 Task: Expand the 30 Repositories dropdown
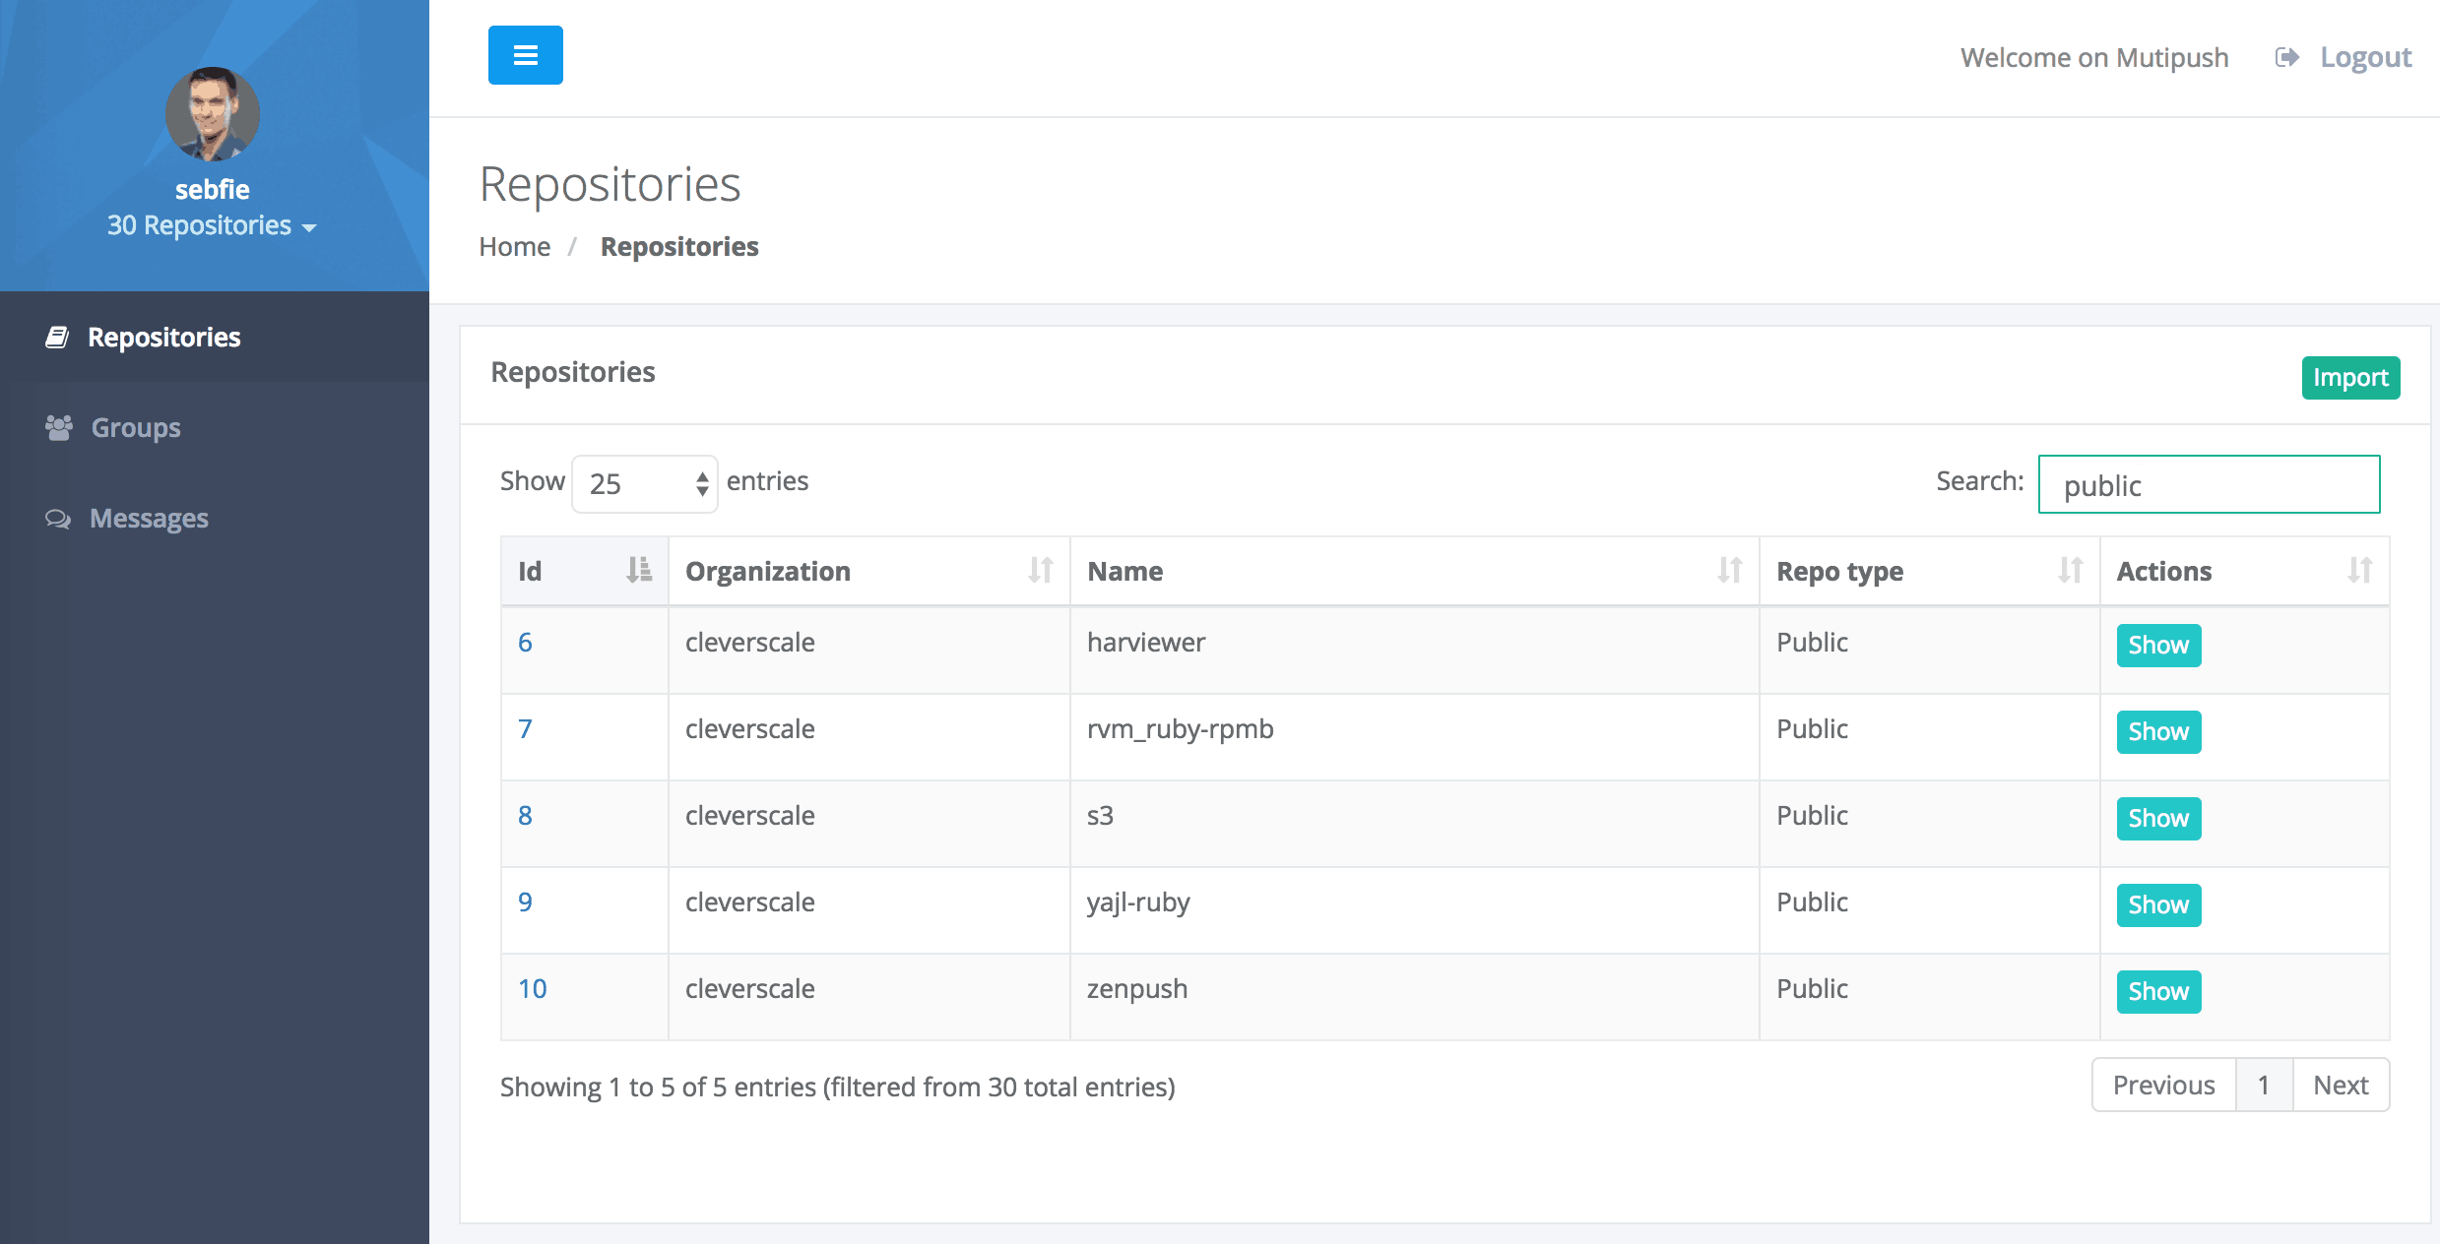tap(212, 225)
